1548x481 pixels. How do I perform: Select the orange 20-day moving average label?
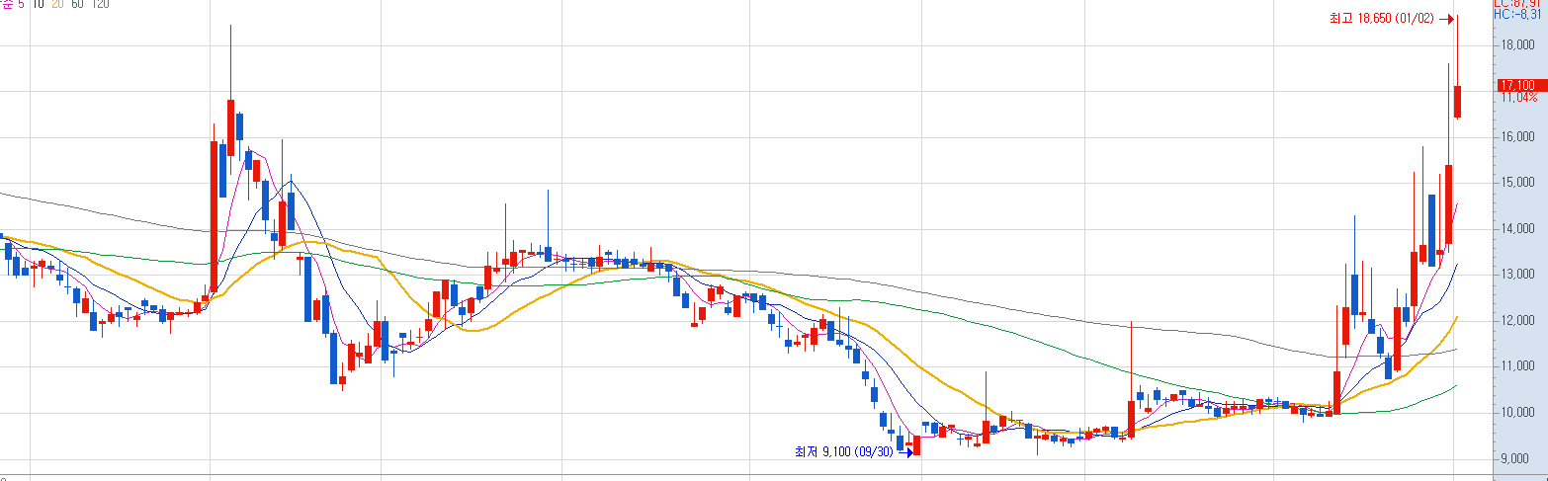tap(56, 4)
